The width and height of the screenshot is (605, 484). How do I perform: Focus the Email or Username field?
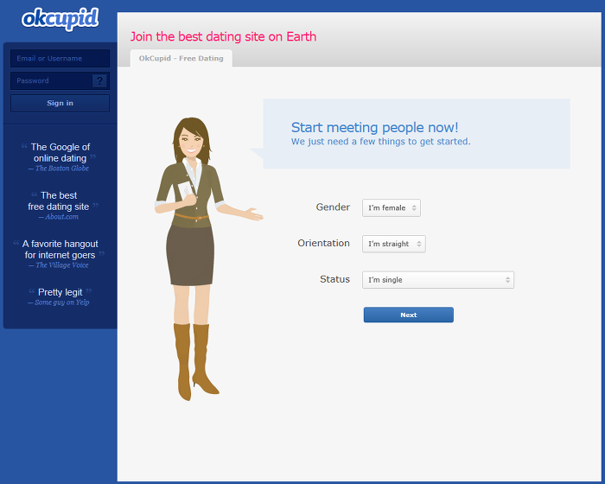(x=60, y=58)
